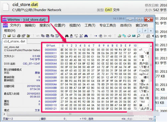Click the Find Text binoculars icon
Image resolution: width=168 pixels, height=122 pixels.
coord(67,36)
